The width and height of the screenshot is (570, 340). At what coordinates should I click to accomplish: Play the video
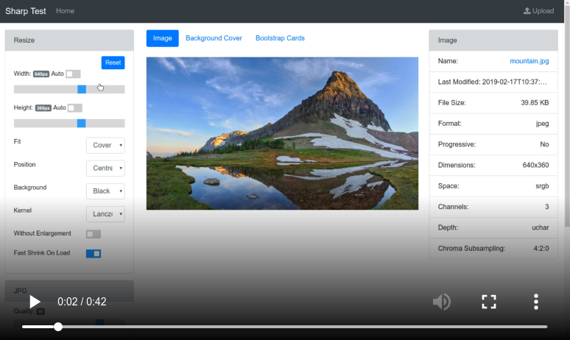click(x=35, y=302)
